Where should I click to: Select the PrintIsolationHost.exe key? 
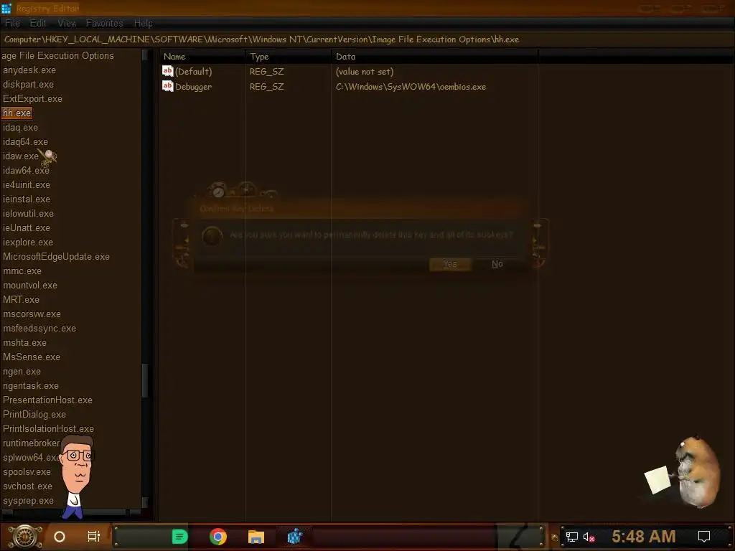pos(48,429)
